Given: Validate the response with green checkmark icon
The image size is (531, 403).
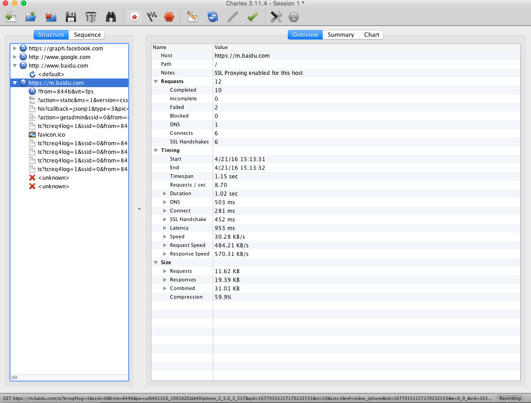Looking at the screenshot, I should (253, 17).
